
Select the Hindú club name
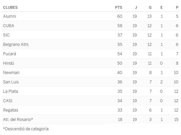pos(9,63)
